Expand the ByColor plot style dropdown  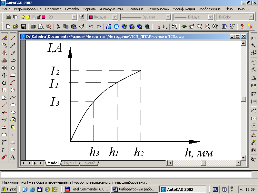pyautogui.click(x=251, y=17)
